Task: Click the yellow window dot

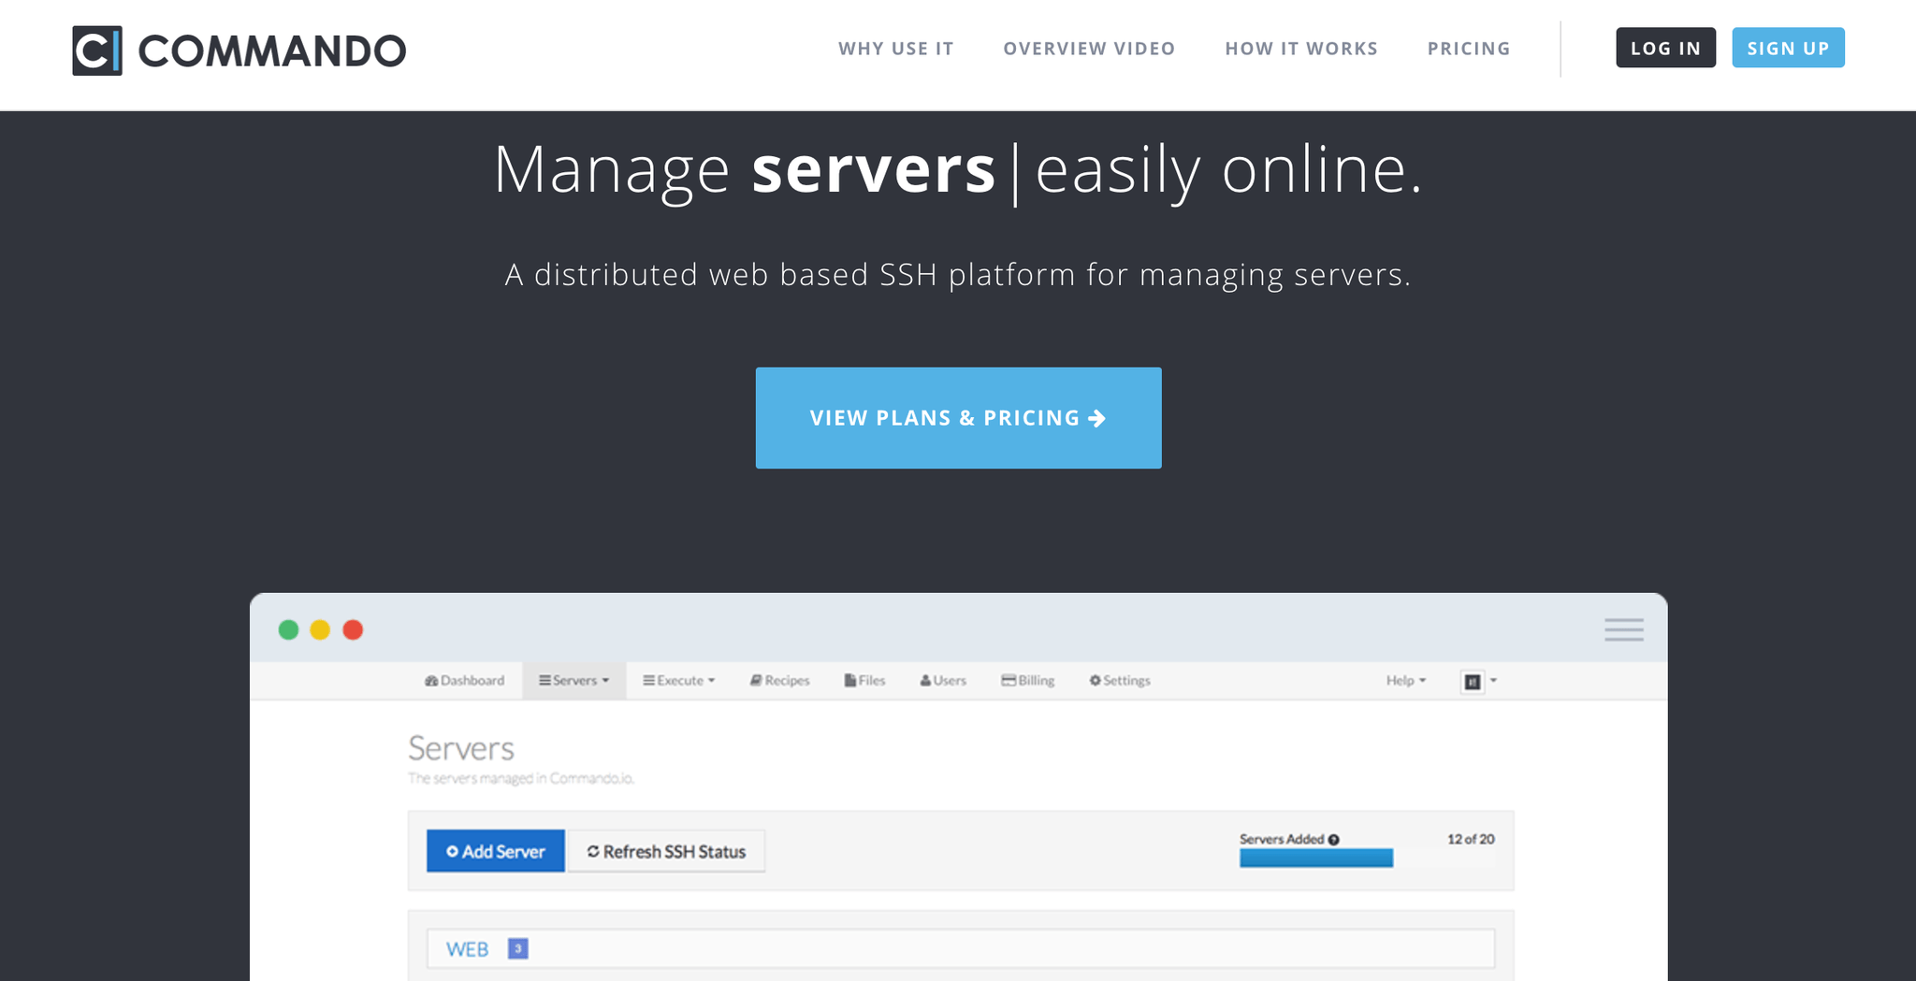Action: click(320, 630)
